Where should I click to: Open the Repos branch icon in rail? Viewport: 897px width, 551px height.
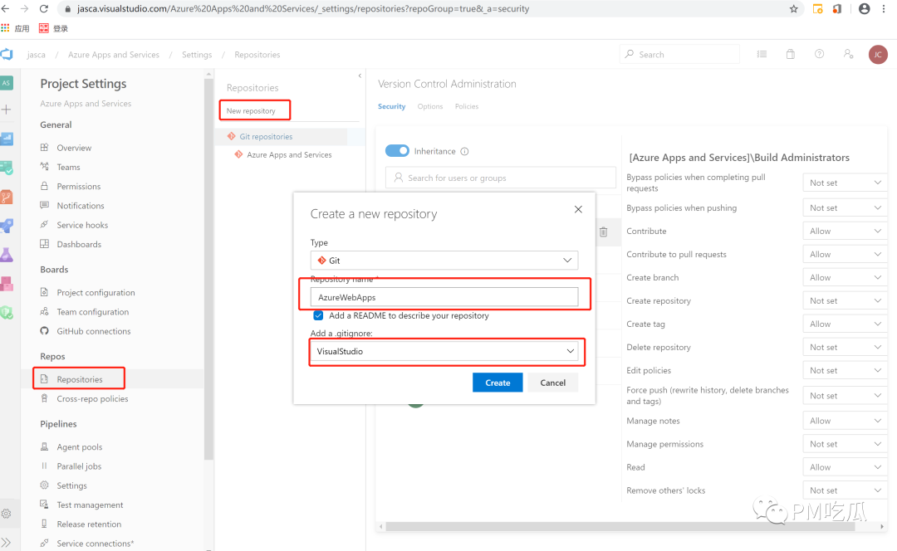coord(7,197)
